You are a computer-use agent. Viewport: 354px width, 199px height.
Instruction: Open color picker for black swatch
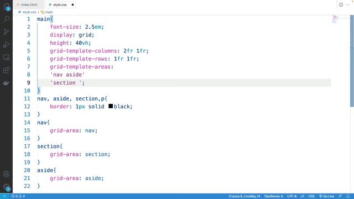coord(111,106)
